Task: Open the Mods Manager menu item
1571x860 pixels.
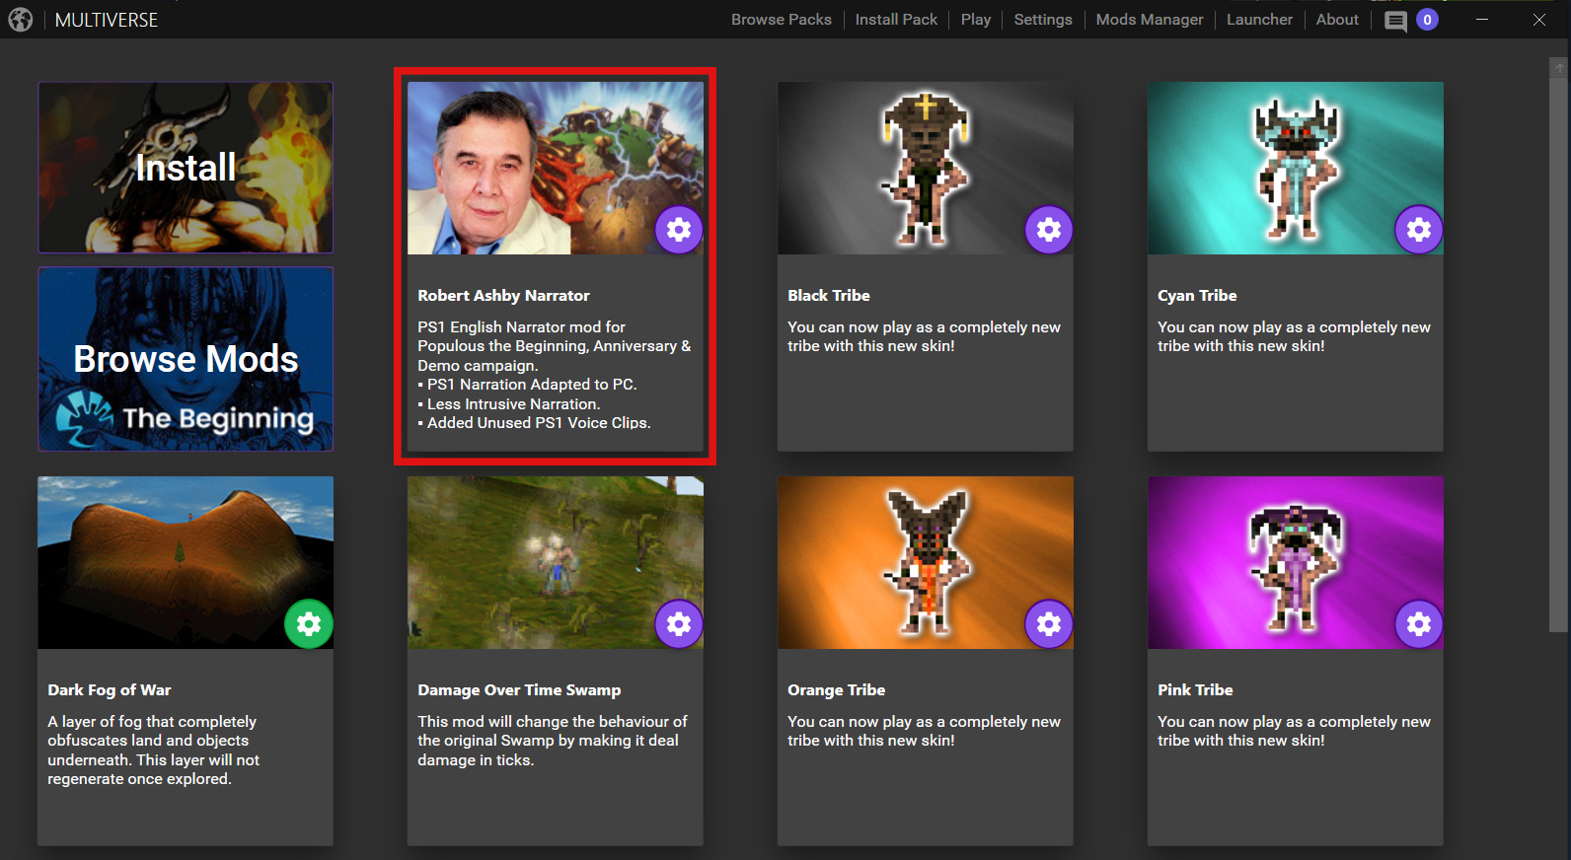Action: [x=1150, y=20]
